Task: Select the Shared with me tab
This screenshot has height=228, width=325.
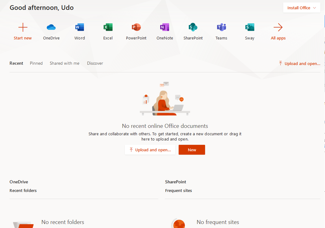Action: [65, 63]
